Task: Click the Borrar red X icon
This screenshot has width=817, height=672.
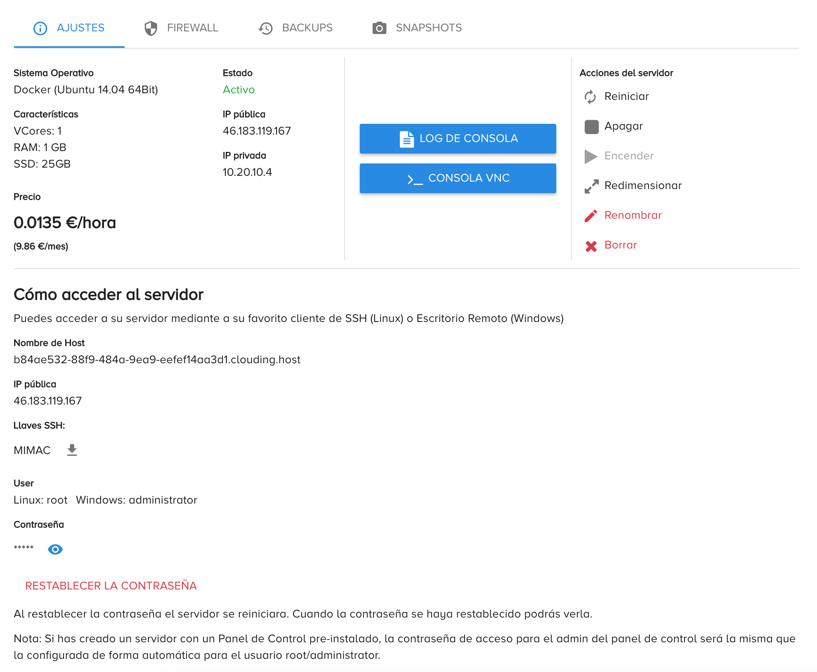Action: pos(591,246)
